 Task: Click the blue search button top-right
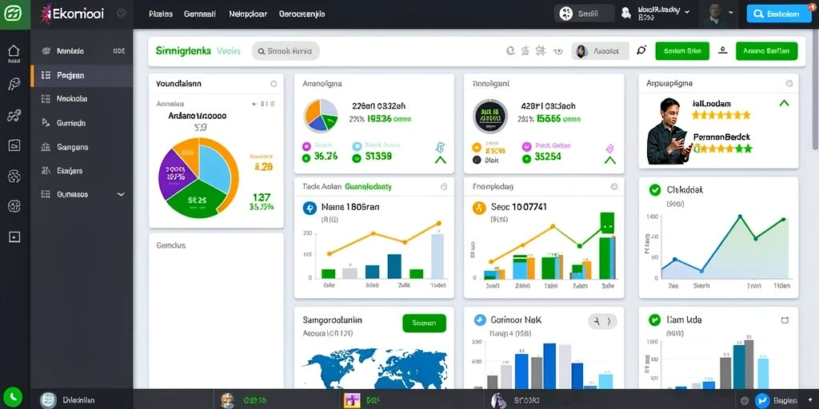(779, 14)
